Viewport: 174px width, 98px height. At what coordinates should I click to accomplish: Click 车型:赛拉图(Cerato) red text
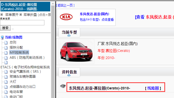pos(114,51)
